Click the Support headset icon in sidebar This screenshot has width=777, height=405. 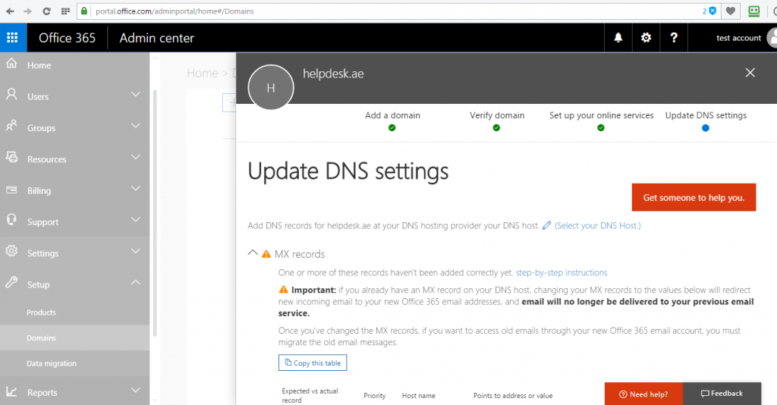click(11, 219)
